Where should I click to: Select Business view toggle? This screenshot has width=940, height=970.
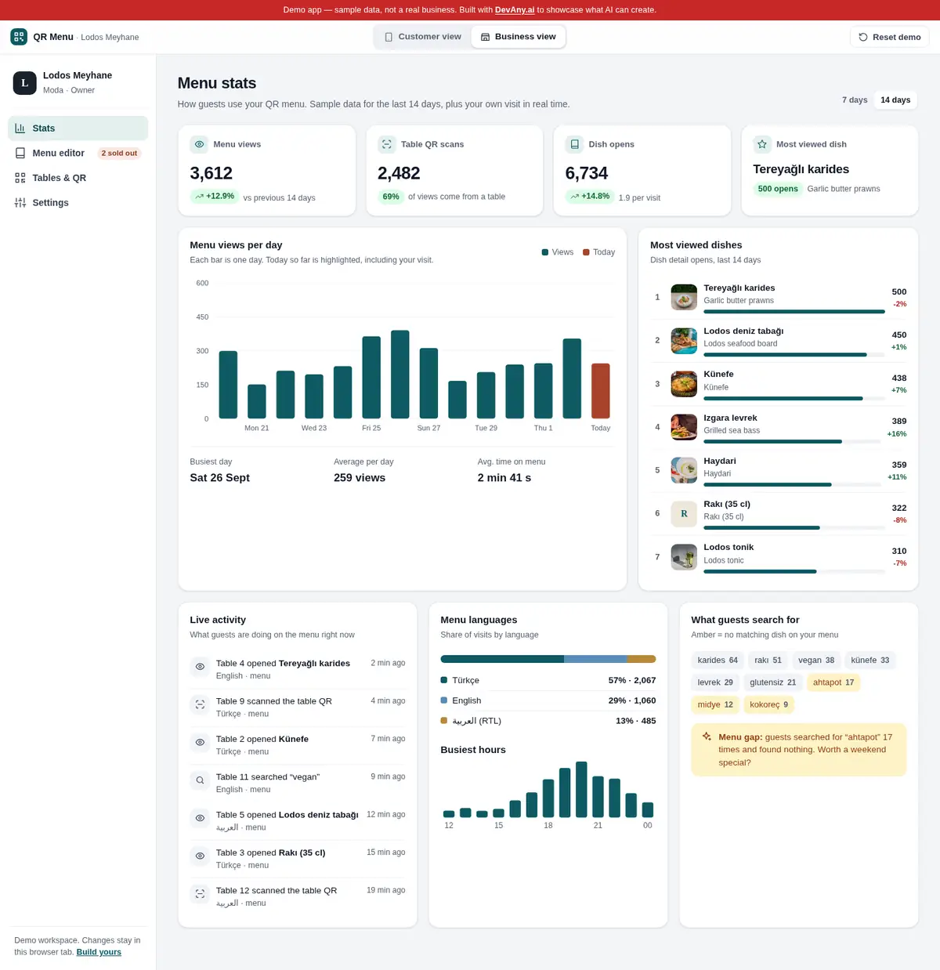pos(518,37)
